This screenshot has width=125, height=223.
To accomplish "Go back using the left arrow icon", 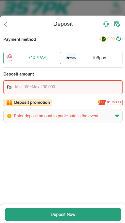I will pos(6,24).
